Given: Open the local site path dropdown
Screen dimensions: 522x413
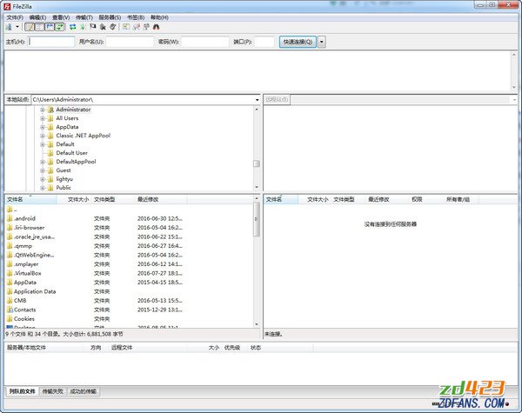Looking at the screenshot, I should tap(257, 100).
